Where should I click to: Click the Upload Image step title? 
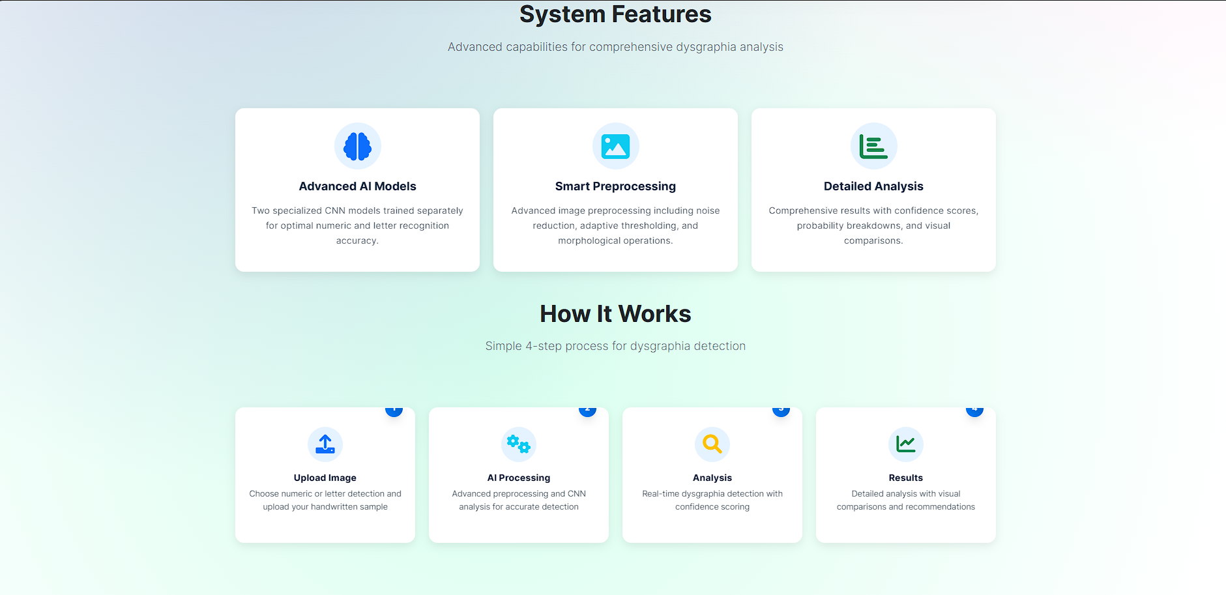pos(325,478)
